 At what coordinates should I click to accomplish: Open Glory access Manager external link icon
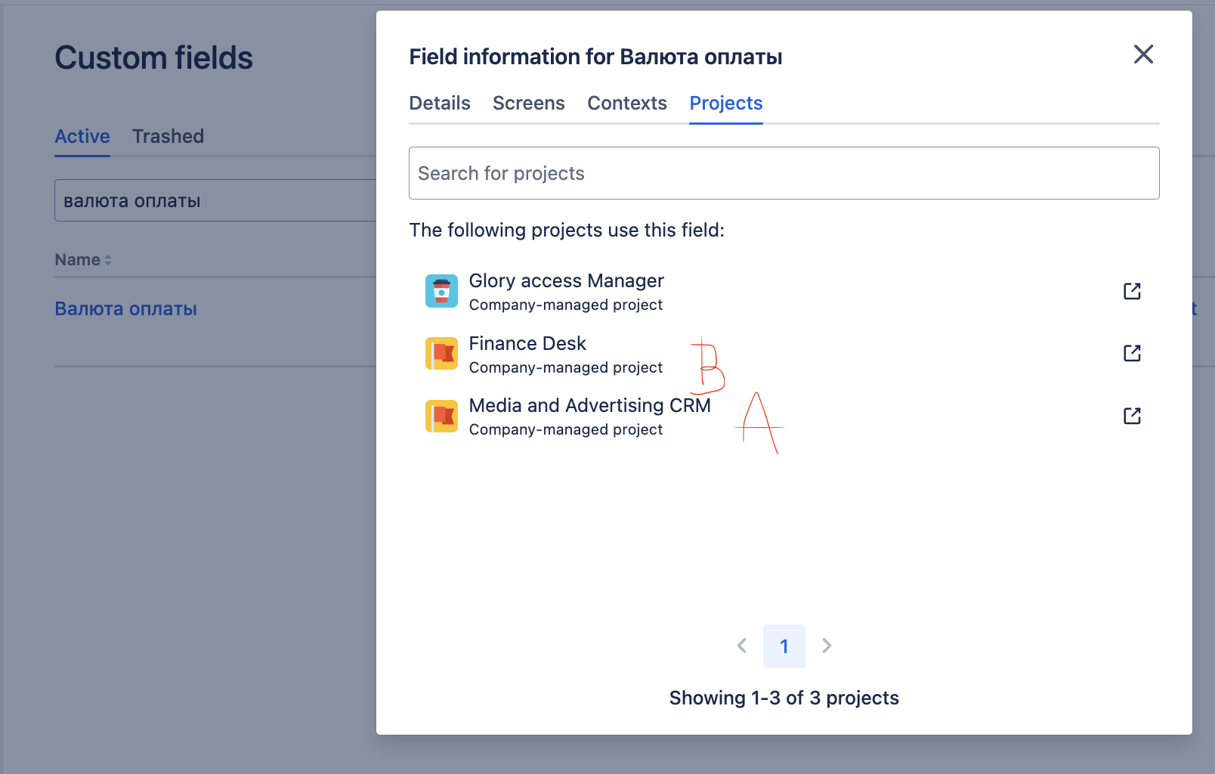coord(1132,291)
